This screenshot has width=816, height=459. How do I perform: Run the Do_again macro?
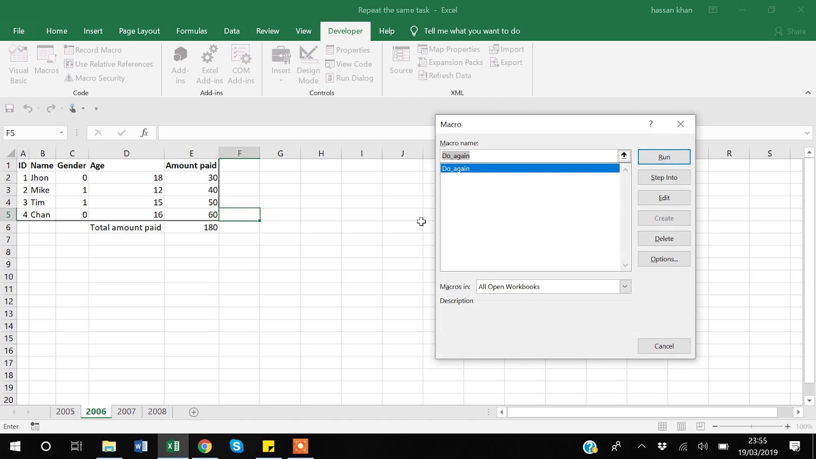(x=664, y=157)
